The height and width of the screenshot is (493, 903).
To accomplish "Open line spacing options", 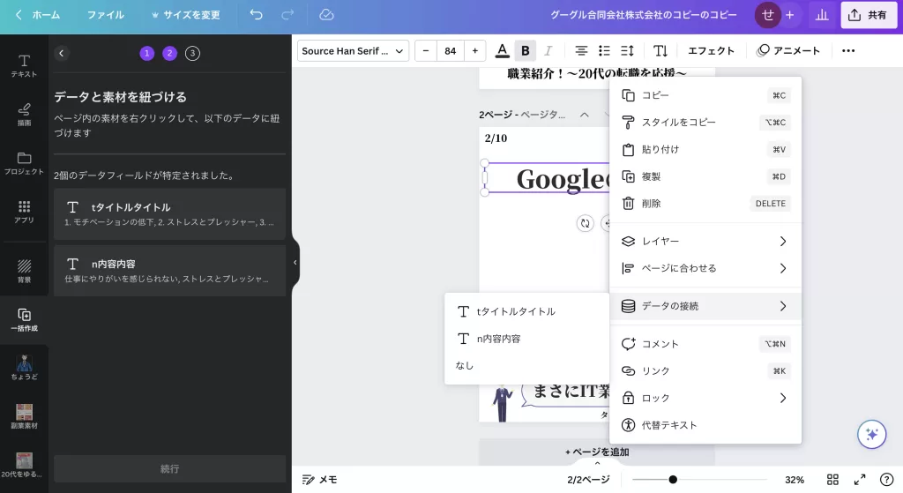I will pyautogui.click(x=627, y=50).
